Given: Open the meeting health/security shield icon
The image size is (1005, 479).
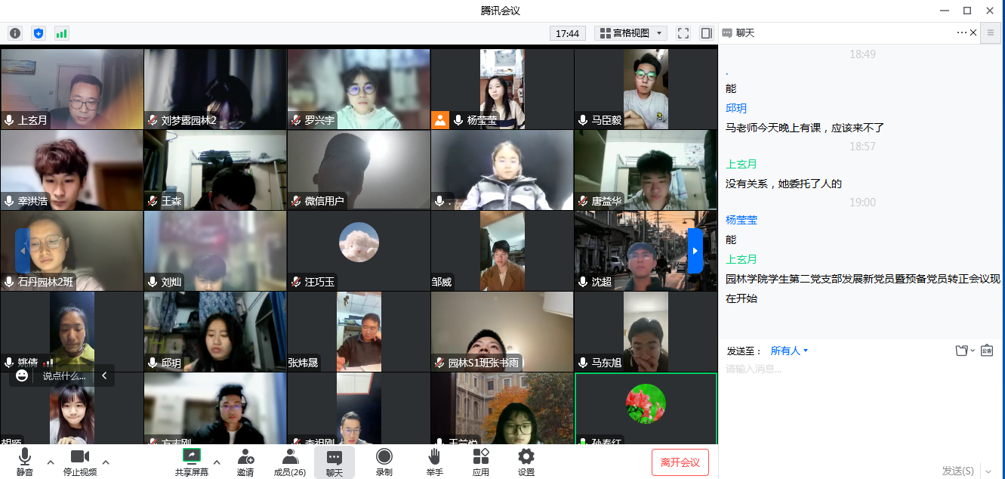Looking at the screenshot, I should [x=39, y=33].
